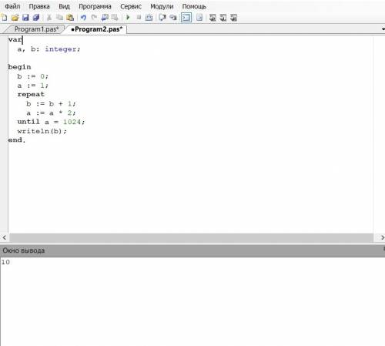Undo the last edit with the blue arrow

(83, 18)
